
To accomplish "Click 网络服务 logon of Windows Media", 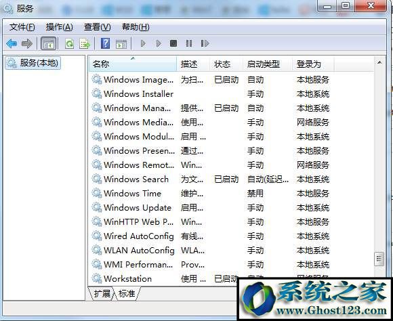I will pos(313,123).
